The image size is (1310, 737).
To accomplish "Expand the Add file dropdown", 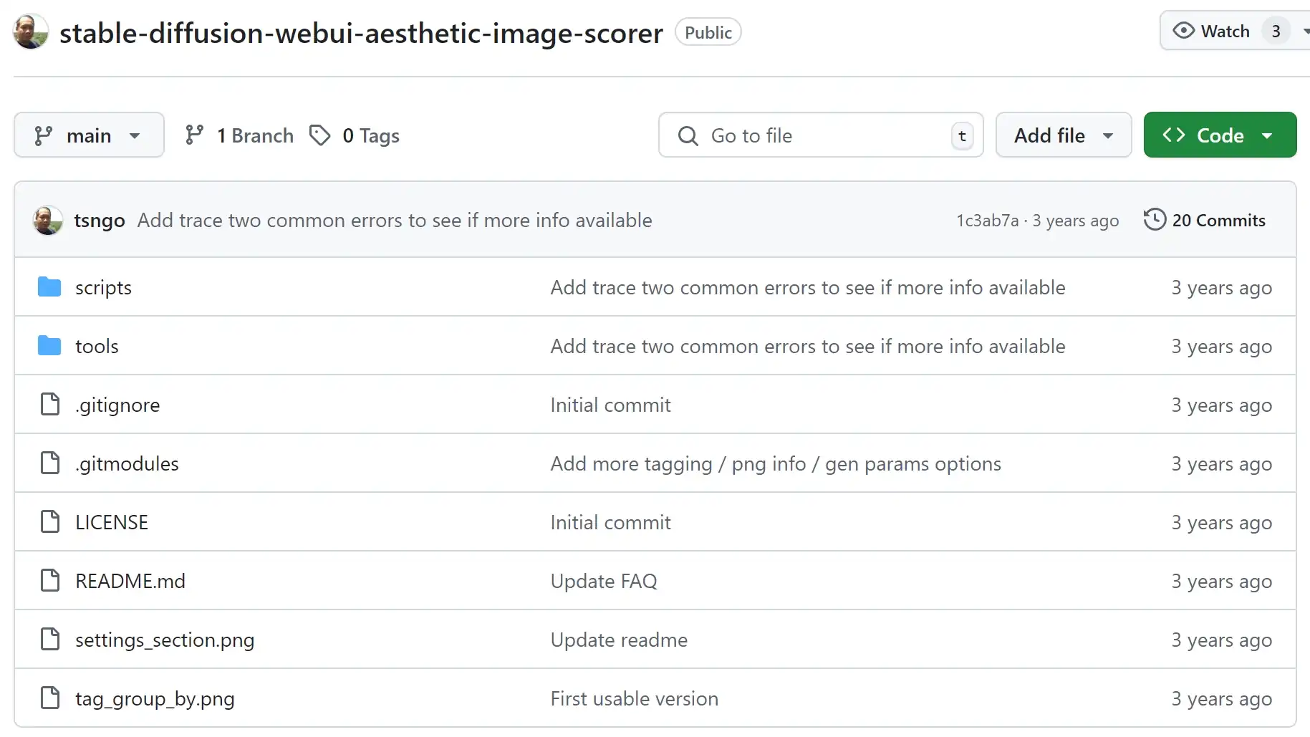I will click(1064, 135).
